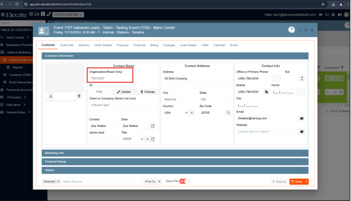This screenshot has height=201, width=351.
Task: Open the Order Details tab
Action: [103, 45]
